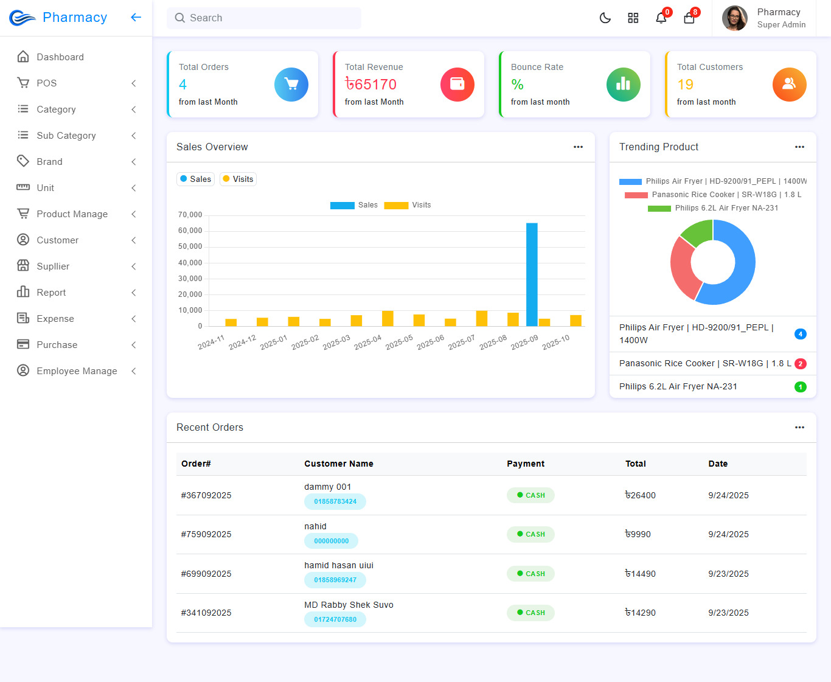This screenshot has width=831, height=682.
Task: Click in the Search input field
Action: (264, 18)
